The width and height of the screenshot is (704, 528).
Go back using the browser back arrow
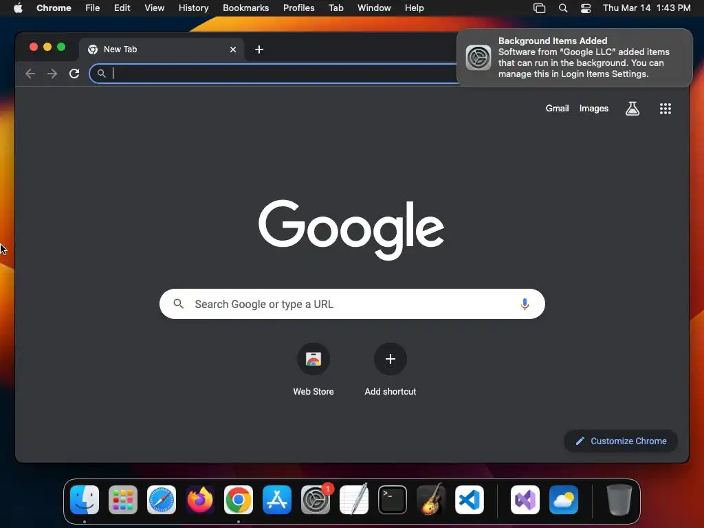(30, 74)
